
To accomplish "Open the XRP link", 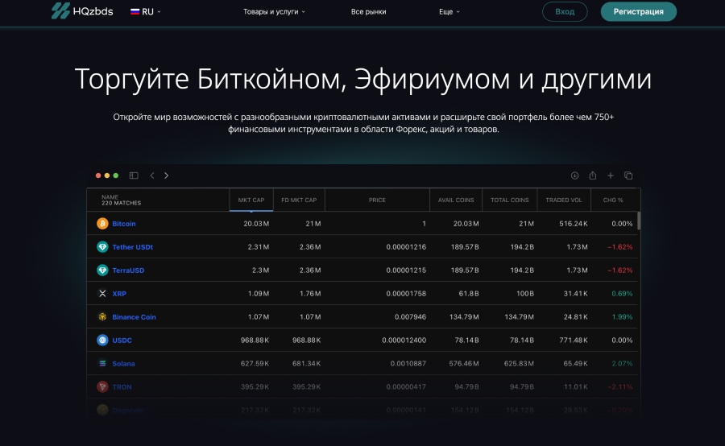I will [119, 294].
